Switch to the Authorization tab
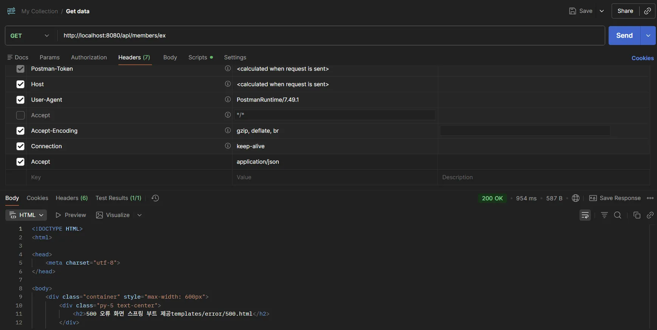The image size is (657, 330). (x=89, y=57)
